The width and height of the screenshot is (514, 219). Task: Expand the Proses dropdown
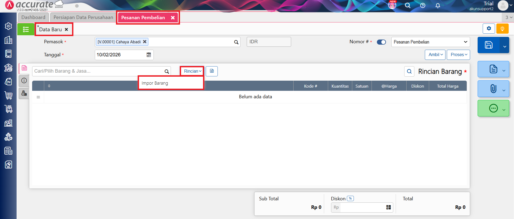coord(458,55)
